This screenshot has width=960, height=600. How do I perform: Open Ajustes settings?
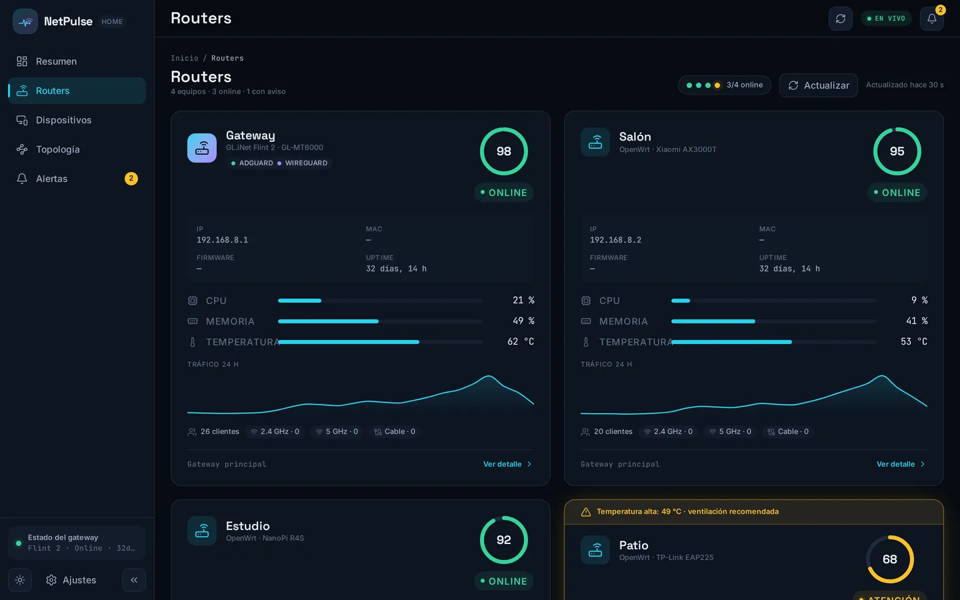click(71, 580)
